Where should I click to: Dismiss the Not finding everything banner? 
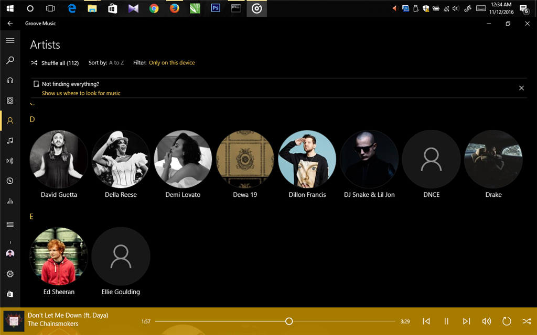point(521,88)
